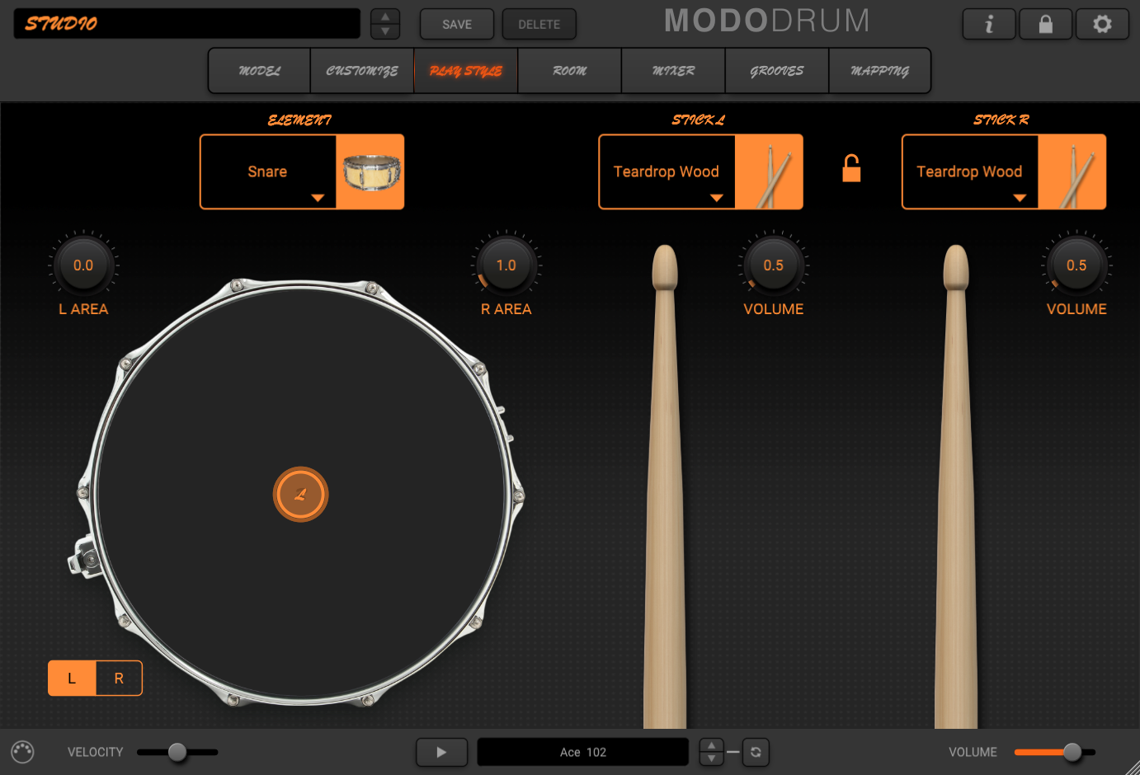Open settings with the gear icon

point(1102,24)
